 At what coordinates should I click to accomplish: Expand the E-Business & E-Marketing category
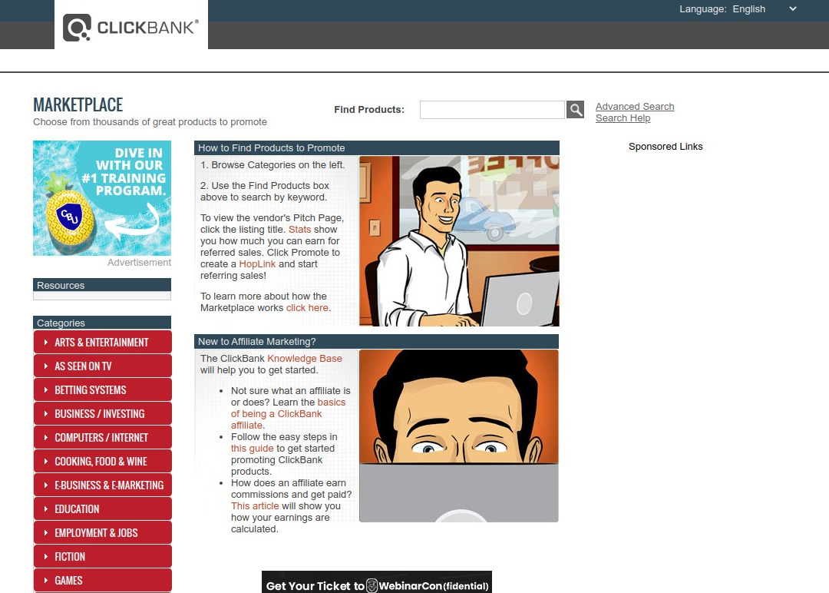(x=103, y=485)
